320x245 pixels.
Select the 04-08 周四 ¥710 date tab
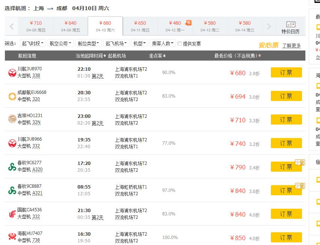coord(35,25)
